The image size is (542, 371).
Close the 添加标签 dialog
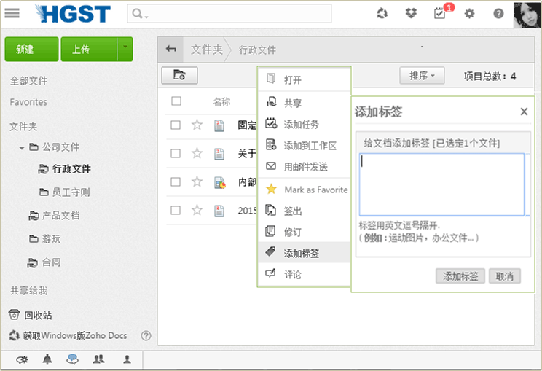[524, 112]
